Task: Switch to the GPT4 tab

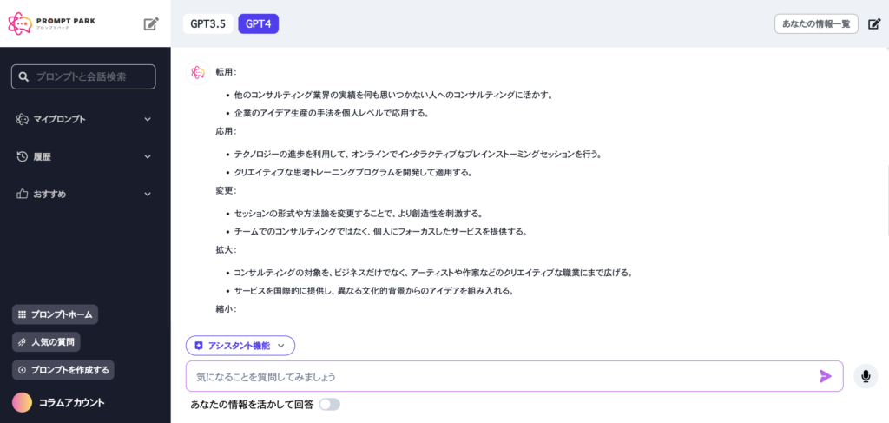Action: point(259,24)
